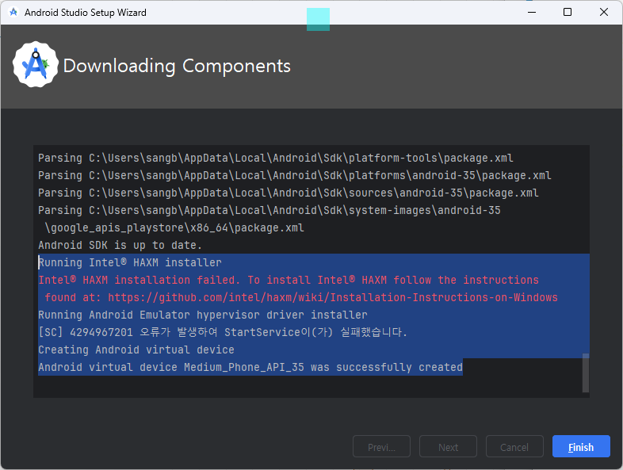This screenshot has width=623, height=470.
Task: Click the google_apis_playstore\x86_64\package.xml line
Action: (174, 227)
